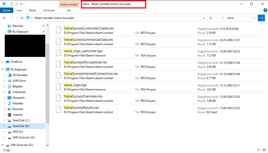Expand the OneDrive tree node
This screenshot has height=153, width=268.
tap(3, 62)
